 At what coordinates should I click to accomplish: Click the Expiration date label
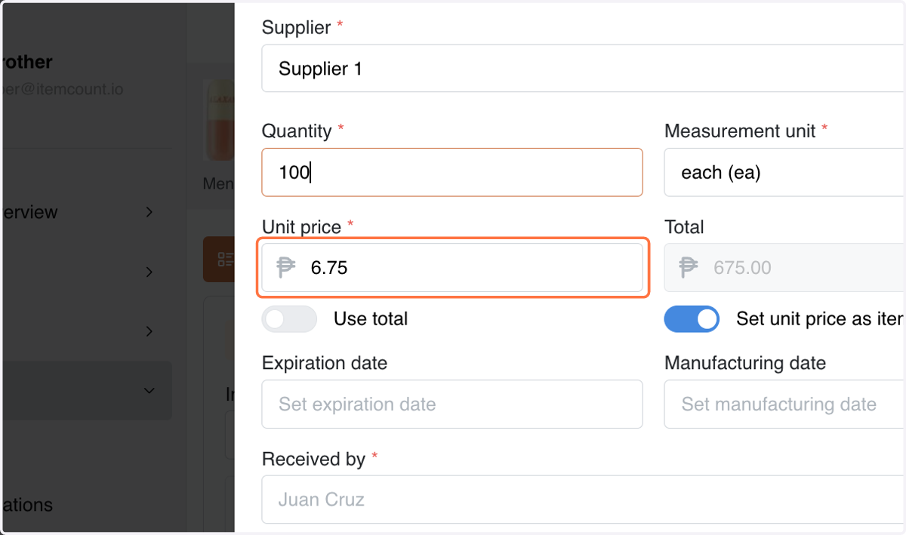tap(325, 363)
